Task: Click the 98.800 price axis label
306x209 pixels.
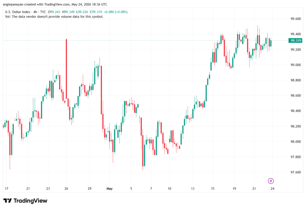Action: [x=296, y=80]
